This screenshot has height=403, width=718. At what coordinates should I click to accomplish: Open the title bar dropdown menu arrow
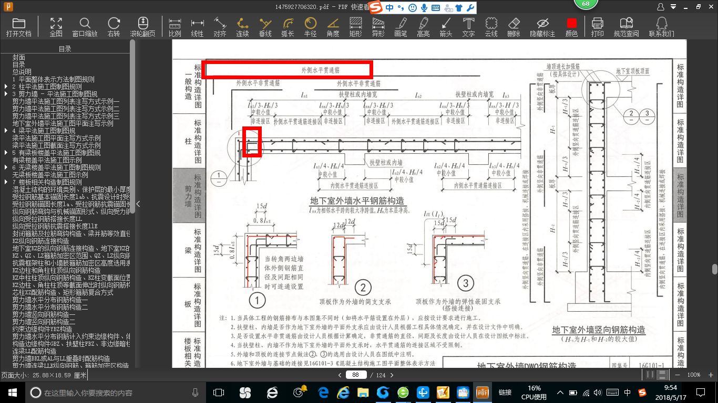[x=673, y=7]
